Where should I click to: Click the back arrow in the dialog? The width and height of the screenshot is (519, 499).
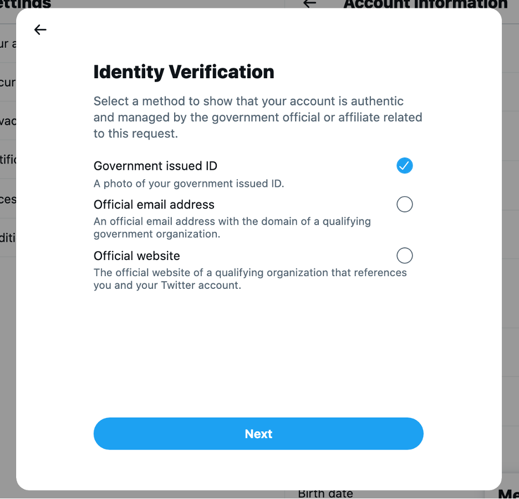click(40, 30)
